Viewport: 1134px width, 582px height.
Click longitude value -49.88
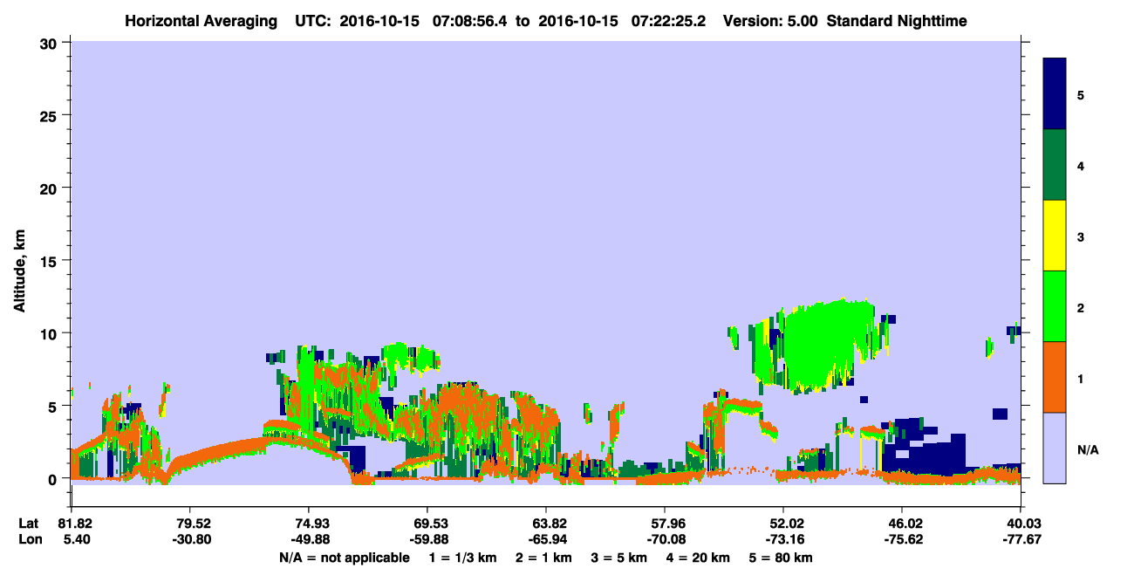(x=309, y=540)
